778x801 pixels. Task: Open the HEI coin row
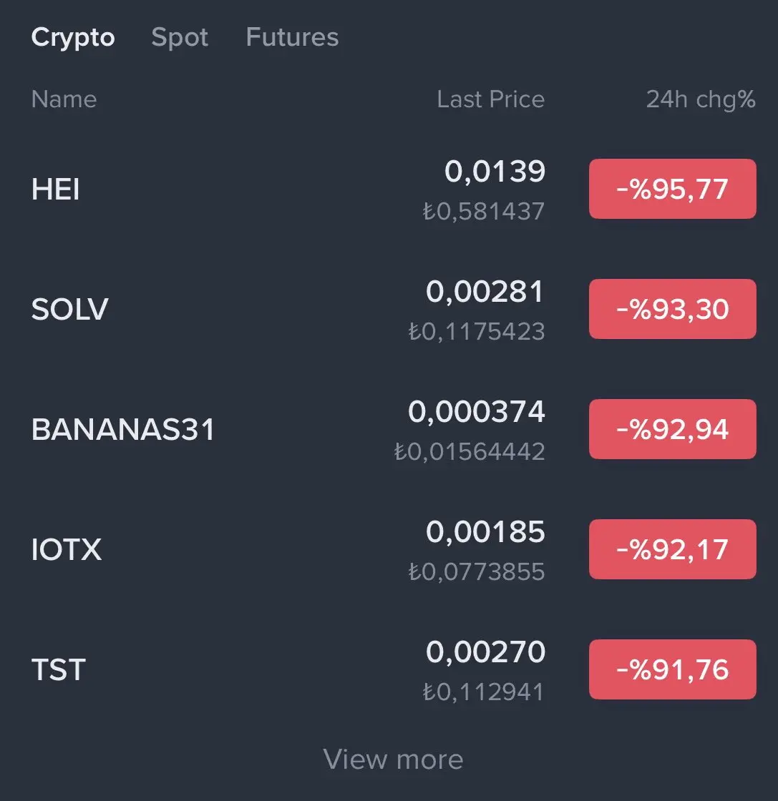56,190
